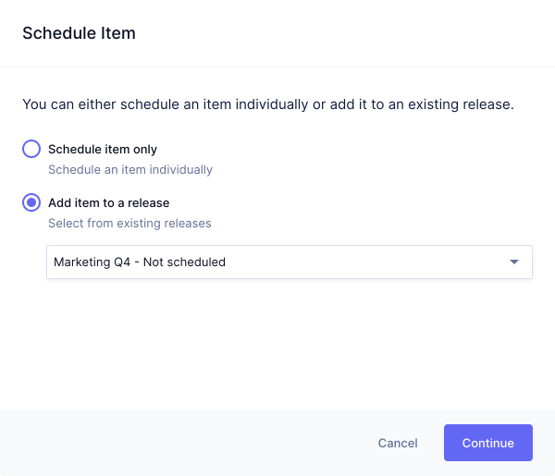
Task: Click the Schedule Item dialog title
Action: 79,33
